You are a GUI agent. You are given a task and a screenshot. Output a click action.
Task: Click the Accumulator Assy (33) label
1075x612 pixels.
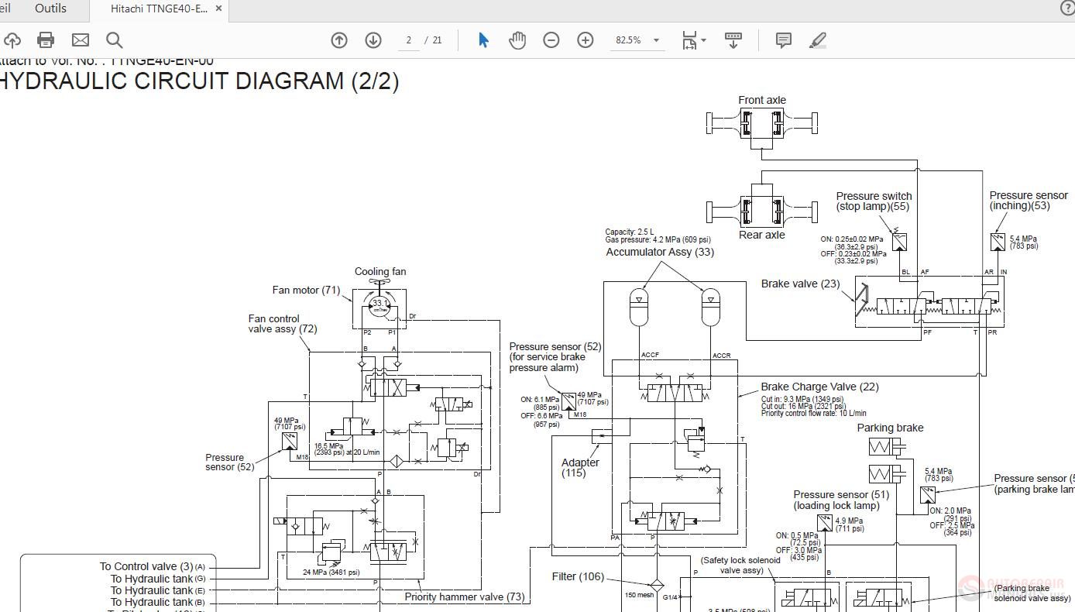click(x=660, y=252)
